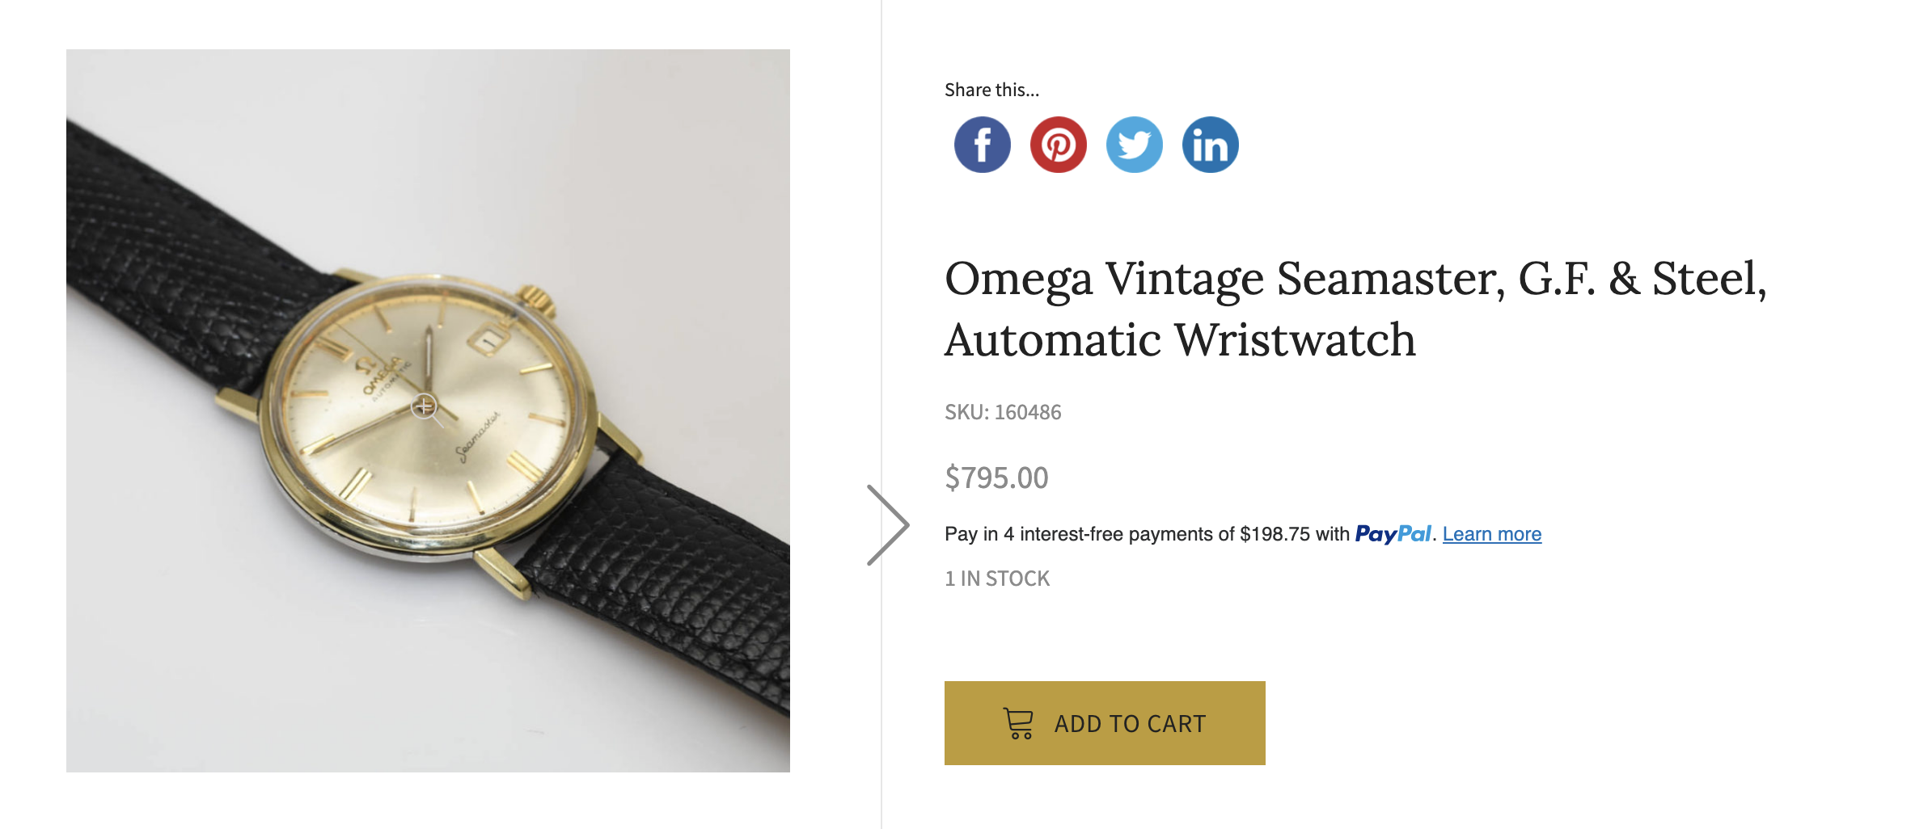Click the PayPal logo
This screenshot has width=1915, height=829.
pos(1393,534)
